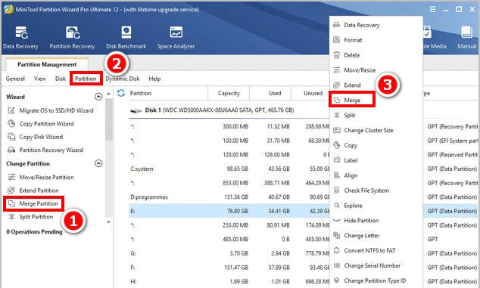The image size is (480, 288).
Task: Open the Manual from the toolbar
Action: (x=467, y=37)
